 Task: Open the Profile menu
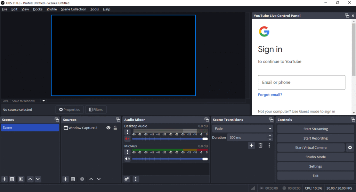pyautogui.click(x=51, y=9)
